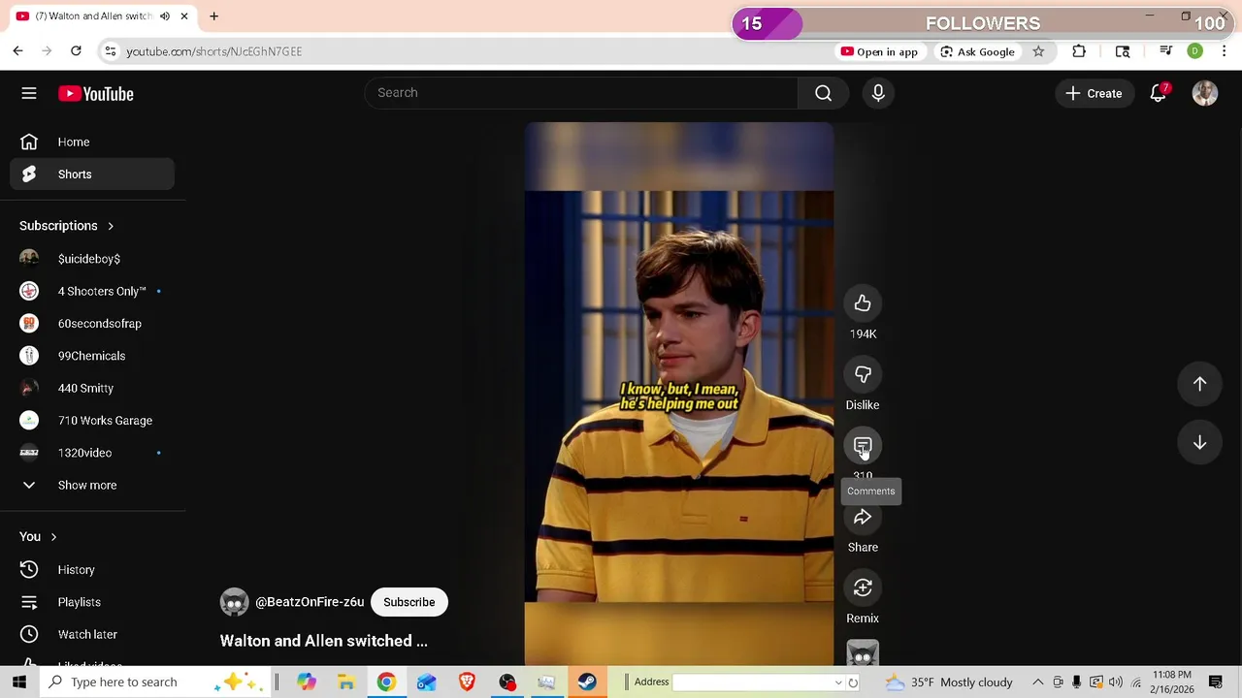Like the short with 194K likes
1242x698 pixels.
pyautogui.click(x=863, y=303)
